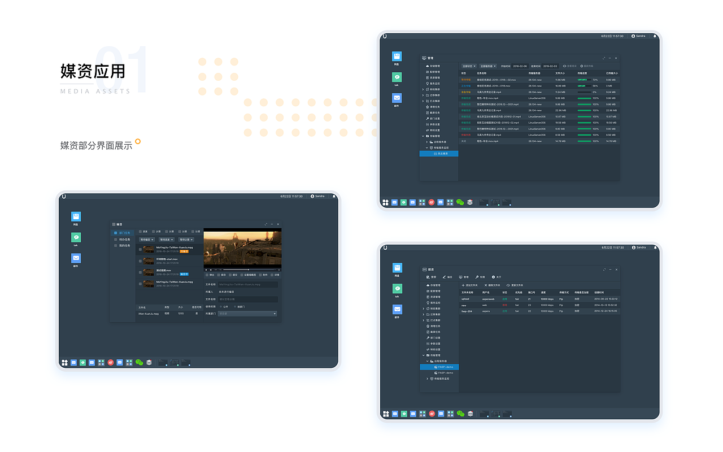Click the play control under the video preview
Screen dimensions: 723x452
point(206,270)
